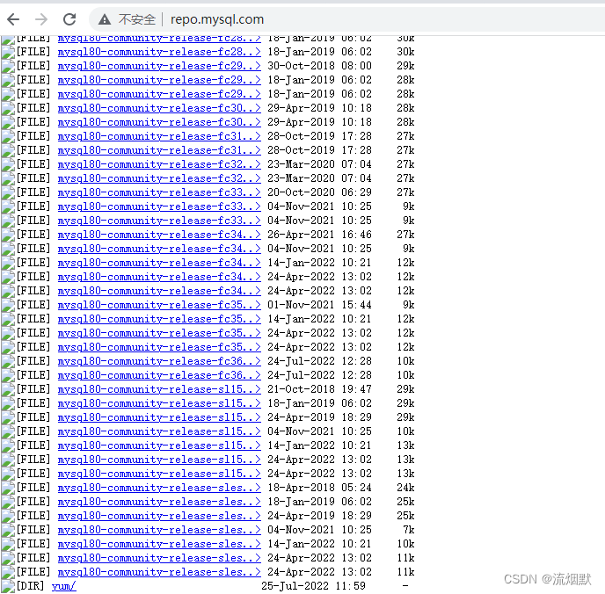Click file icon of fc34 26-Apr-2021 row
Screen dimensions: 605x594
coord(8,235)
